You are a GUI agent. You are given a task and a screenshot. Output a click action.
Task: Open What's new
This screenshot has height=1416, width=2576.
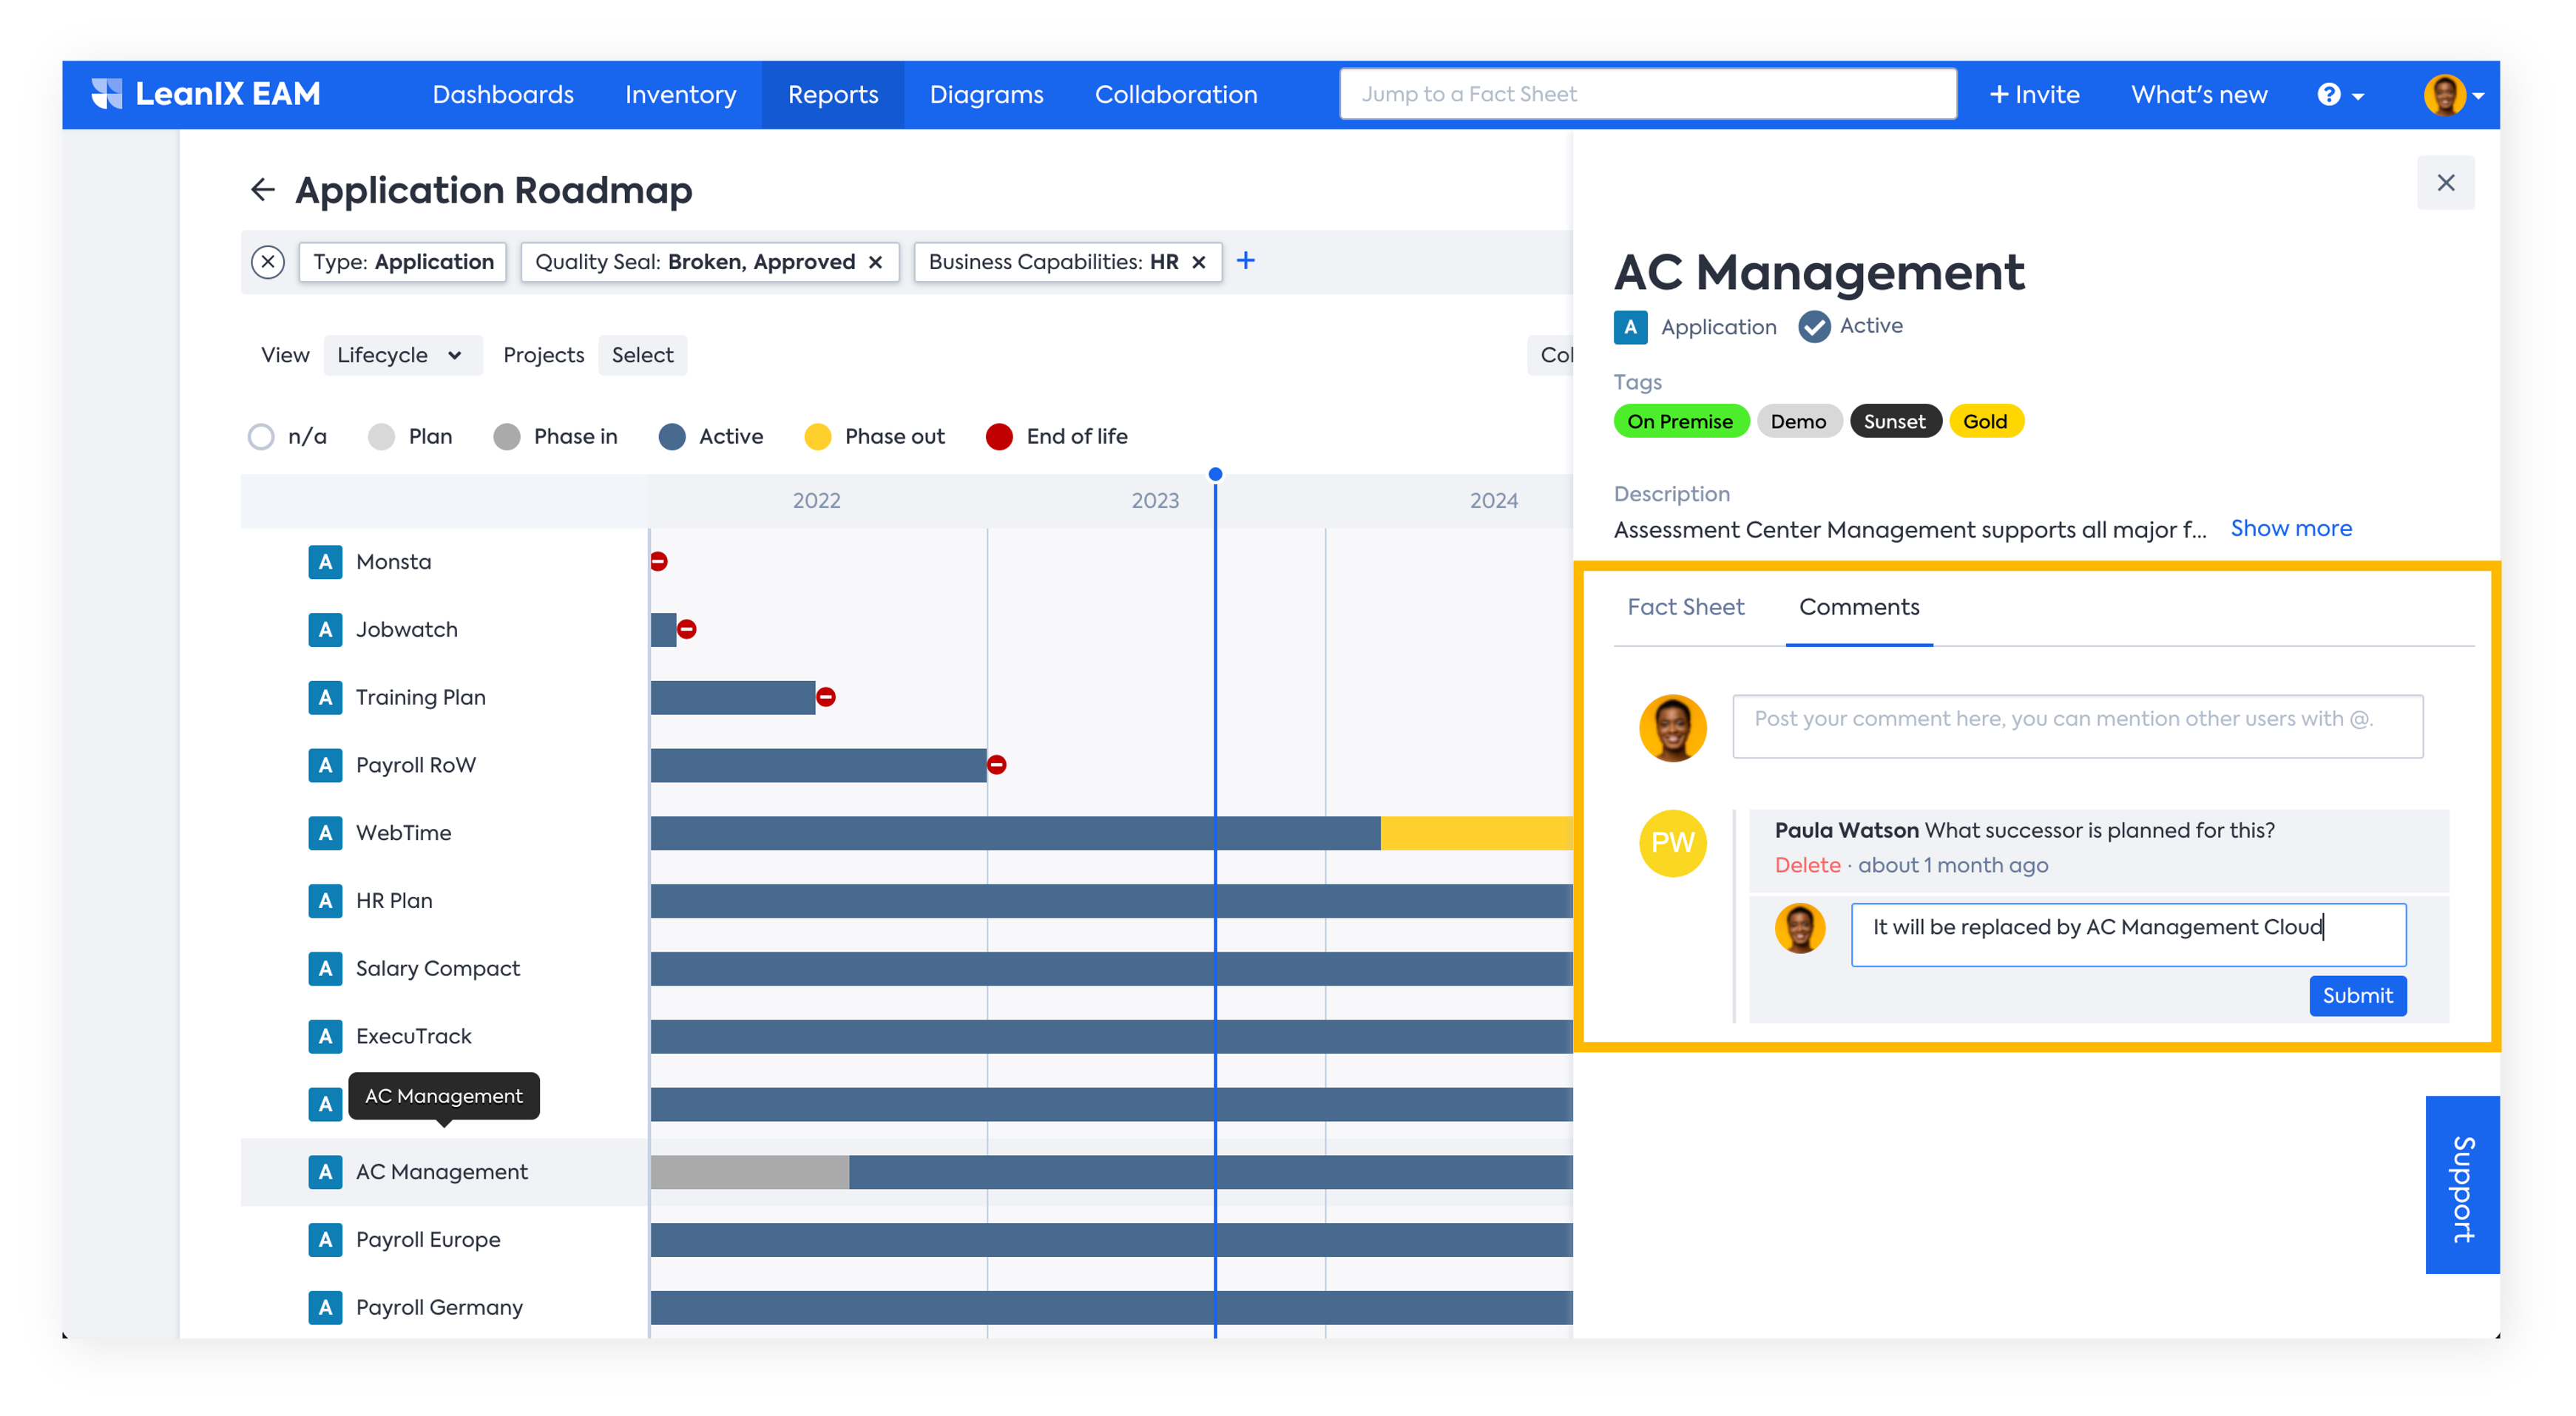[2199, 95]
